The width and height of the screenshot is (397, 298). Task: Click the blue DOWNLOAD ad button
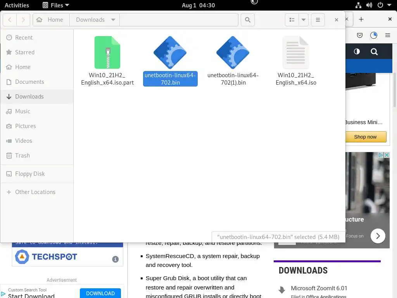(100, 293)
